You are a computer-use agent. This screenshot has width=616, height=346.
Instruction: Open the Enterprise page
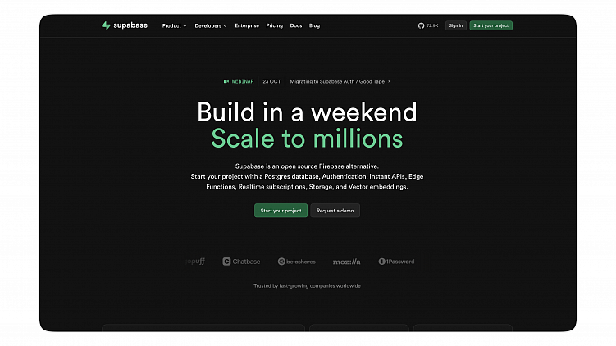pyautogui.click(x=247, y=25)
